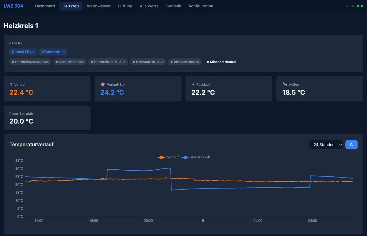Click the Winterbetrieb status badge
The width and height of the screenshot is (367, 236).
click(53, 52)
